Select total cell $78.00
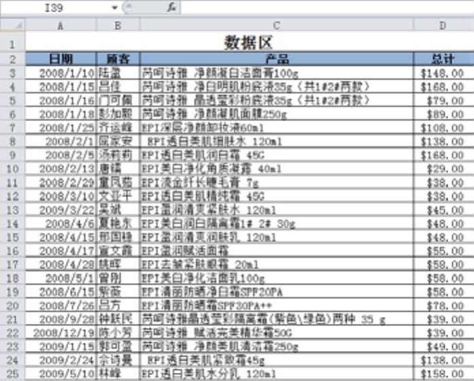Viewport: 474px width, 381px height. 443,305
